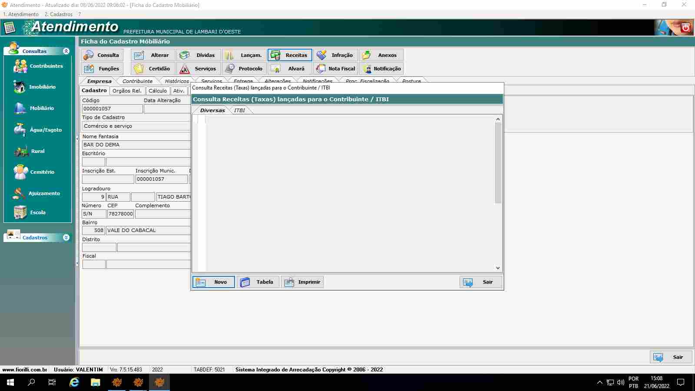695x391 pixels.
Task: Open Imobiliário in the sidebar
Action: (20, 87)
